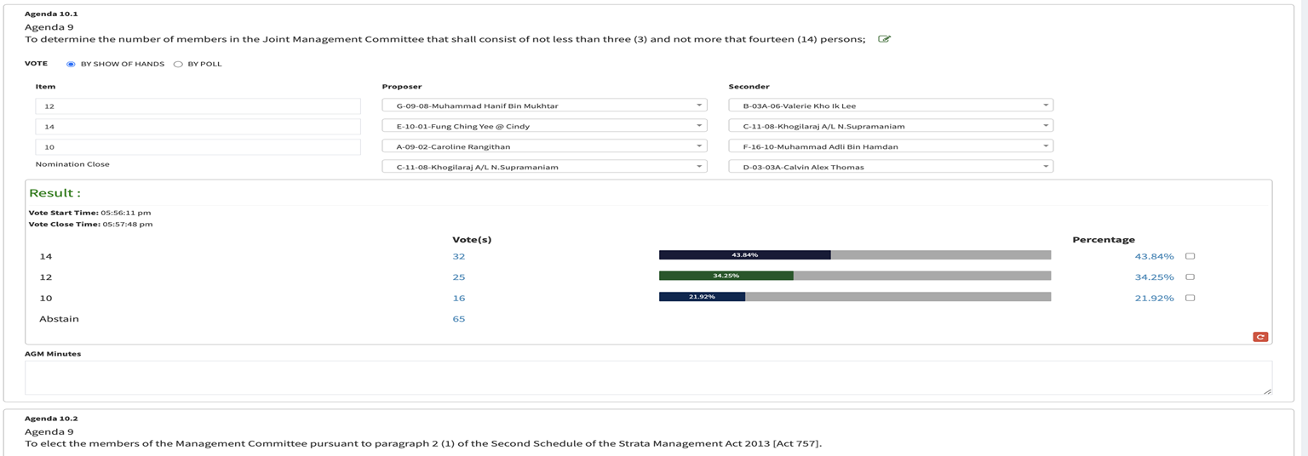1308x456 pixels.
Task: Click the vote count 32 for option 14
Action: (459, 256)
